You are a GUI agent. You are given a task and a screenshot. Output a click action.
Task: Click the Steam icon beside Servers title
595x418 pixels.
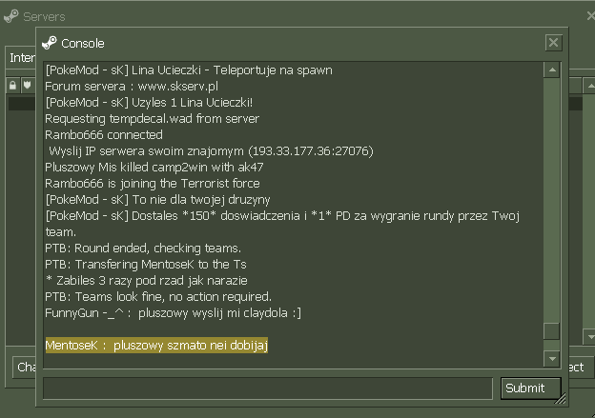[x=11, y=16]
